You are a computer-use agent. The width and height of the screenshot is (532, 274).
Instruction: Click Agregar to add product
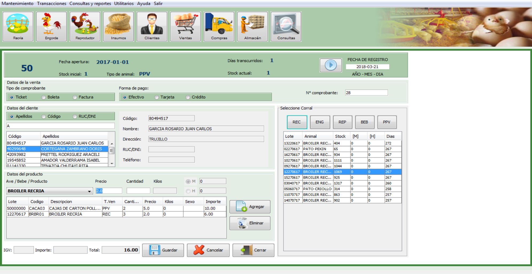(250, 207)
